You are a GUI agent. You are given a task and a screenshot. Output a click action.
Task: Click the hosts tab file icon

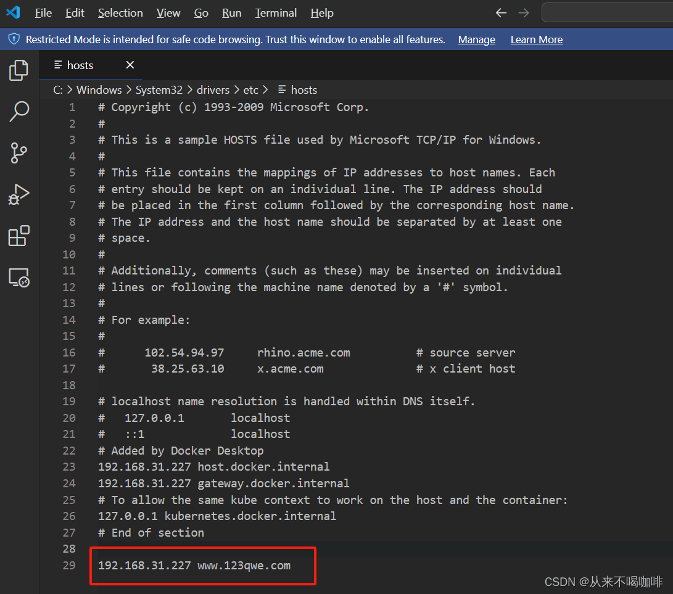(x=58, y=65)
